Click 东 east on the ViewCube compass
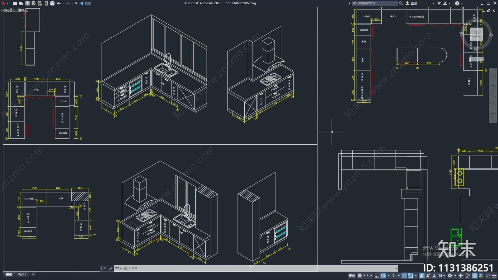 [x=491, y=34]
